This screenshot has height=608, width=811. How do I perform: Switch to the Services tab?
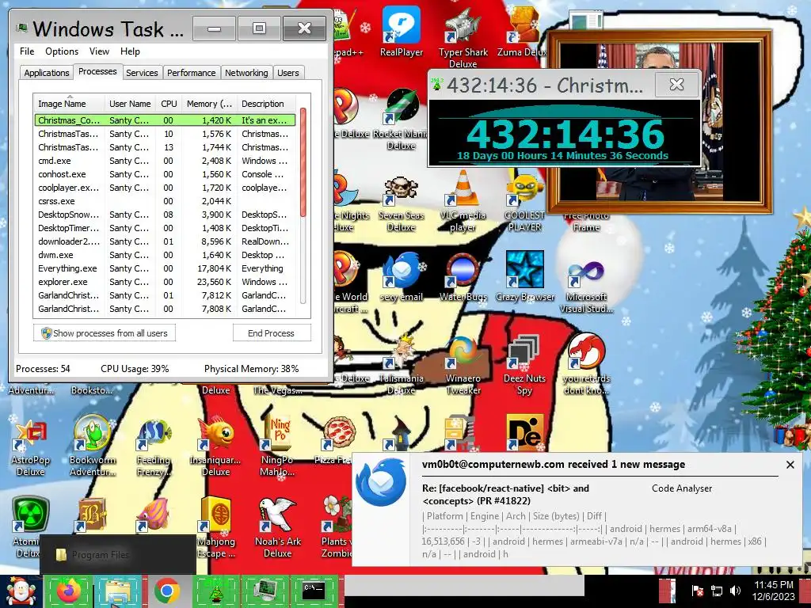pyautogui.click(x=142, y=73)
